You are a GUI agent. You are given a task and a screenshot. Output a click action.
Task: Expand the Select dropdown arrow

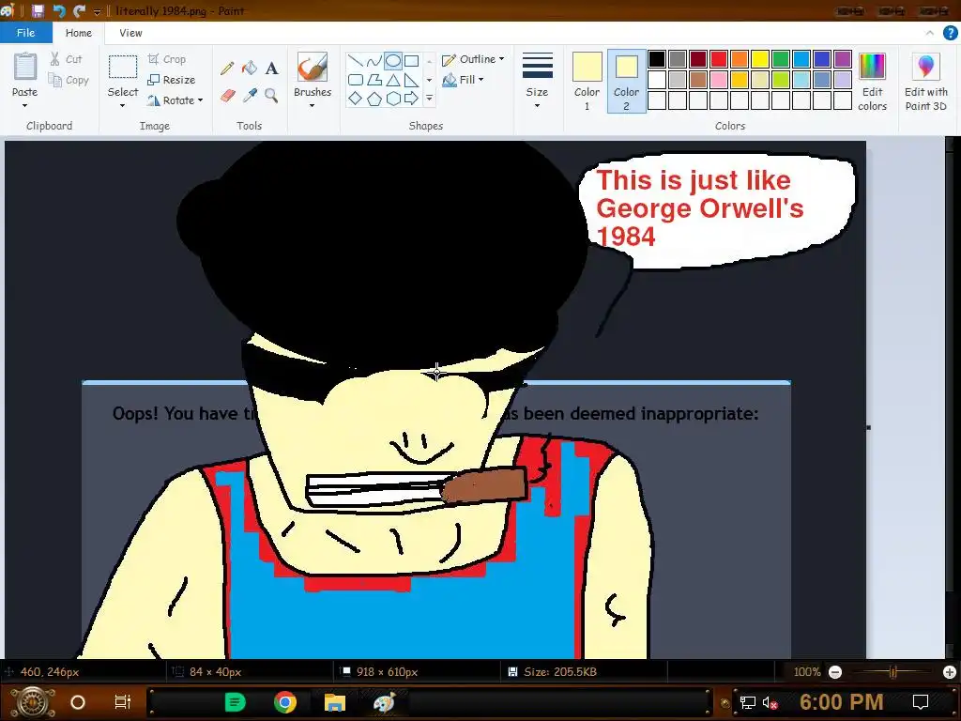(x=123, y=106)
